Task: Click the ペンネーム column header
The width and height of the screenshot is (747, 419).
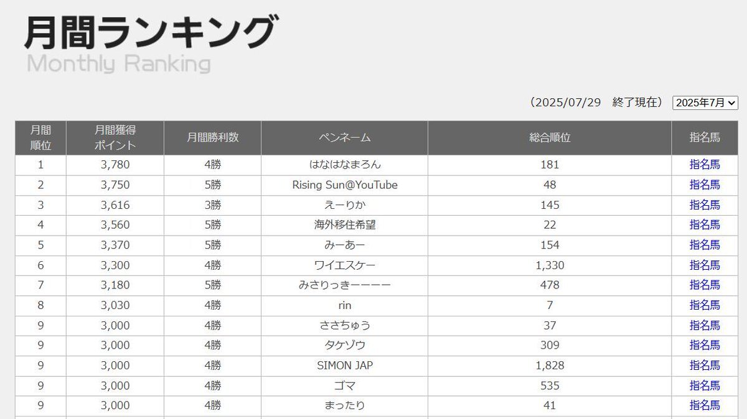Action: click(345, 138)
